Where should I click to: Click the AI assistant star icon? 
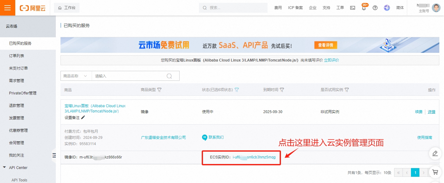387,8
